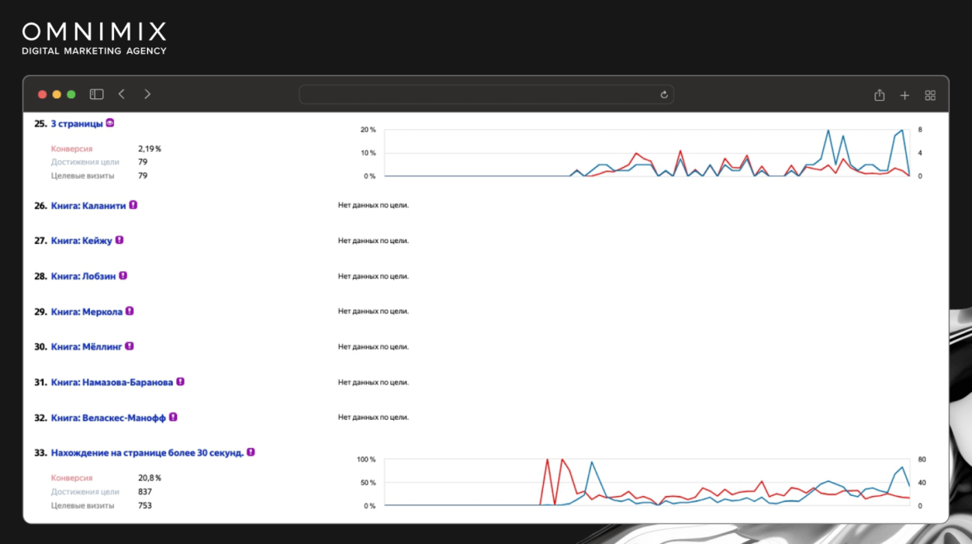Show the tab overview grid icon
The image size is (972, 544).
pyautogui.click(x=930, y=95)
